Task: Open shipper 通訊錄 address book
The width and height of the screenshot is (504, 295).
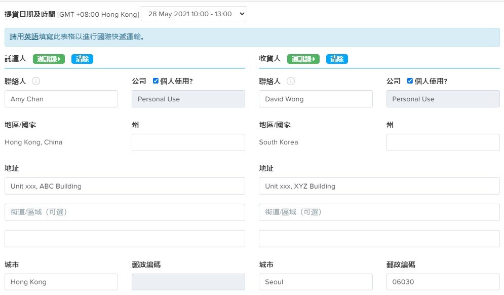Action: pyautogui.click(x=49, y=59)
